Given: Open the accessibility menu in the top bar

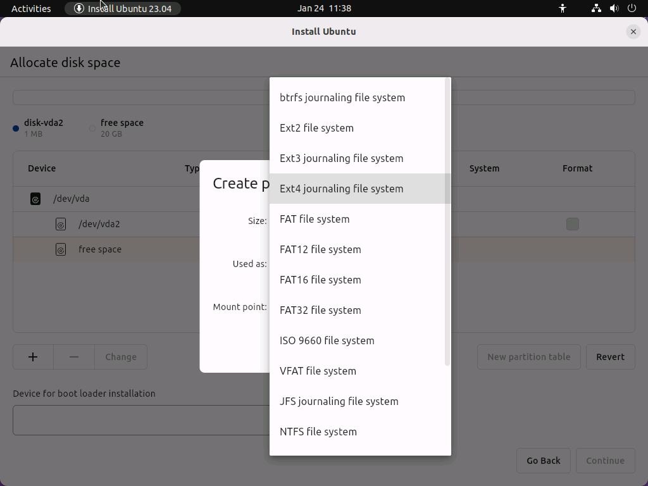Looking at the screenshot, I should tap(562, 8).
